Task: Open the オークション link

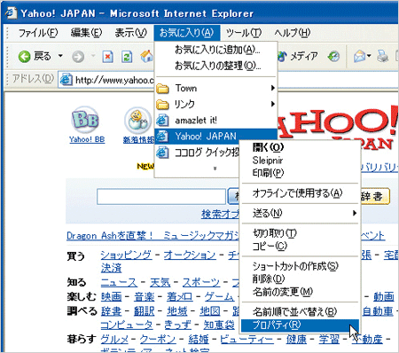Action: 190,255
